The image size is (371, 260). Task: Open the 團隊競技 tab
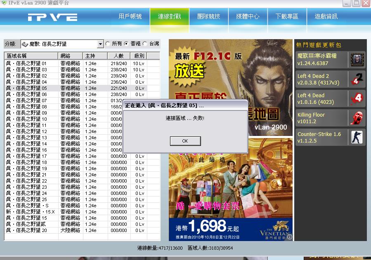point(209,16)
